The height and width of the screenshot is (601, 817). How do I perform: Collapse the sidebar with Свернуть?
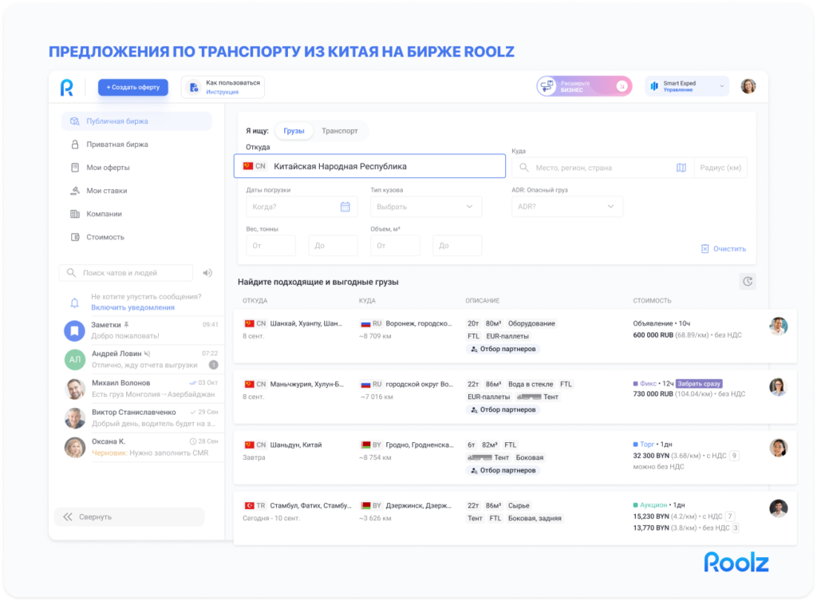[129, 517]
